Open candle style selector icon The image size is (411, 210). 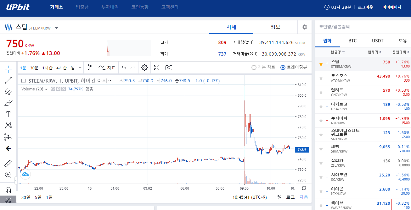pyautogui.click(x=90, y=67)
